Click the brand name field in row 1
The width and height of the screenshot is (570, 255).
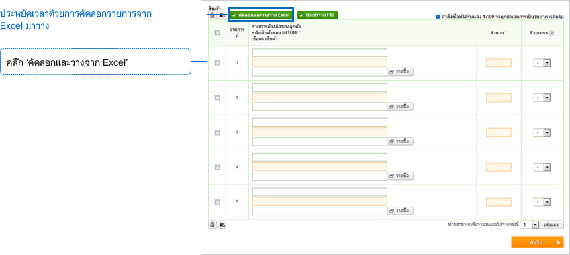(x=320, y=72)
